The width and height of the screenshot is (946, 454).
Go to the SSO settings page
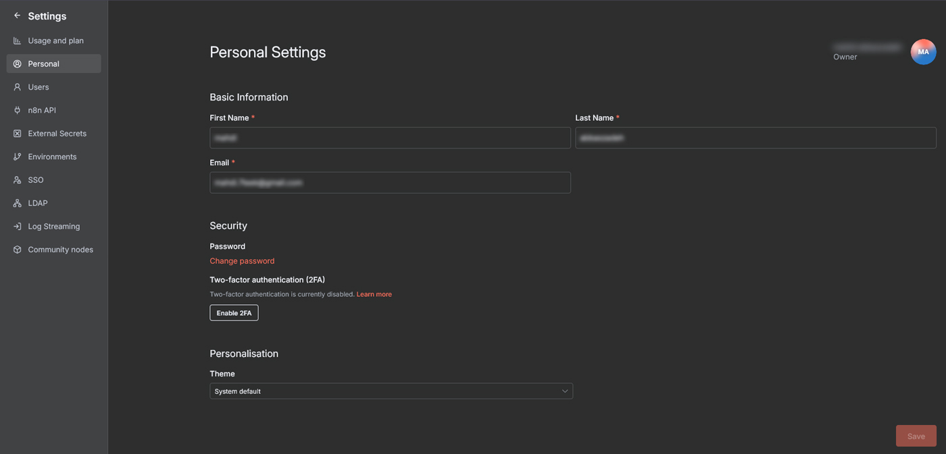(36, 180)
